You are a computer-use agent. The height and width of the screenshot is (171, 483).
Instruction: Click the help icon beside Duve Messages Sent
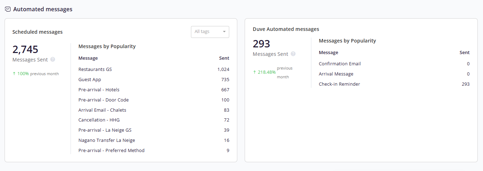point(293,54)
